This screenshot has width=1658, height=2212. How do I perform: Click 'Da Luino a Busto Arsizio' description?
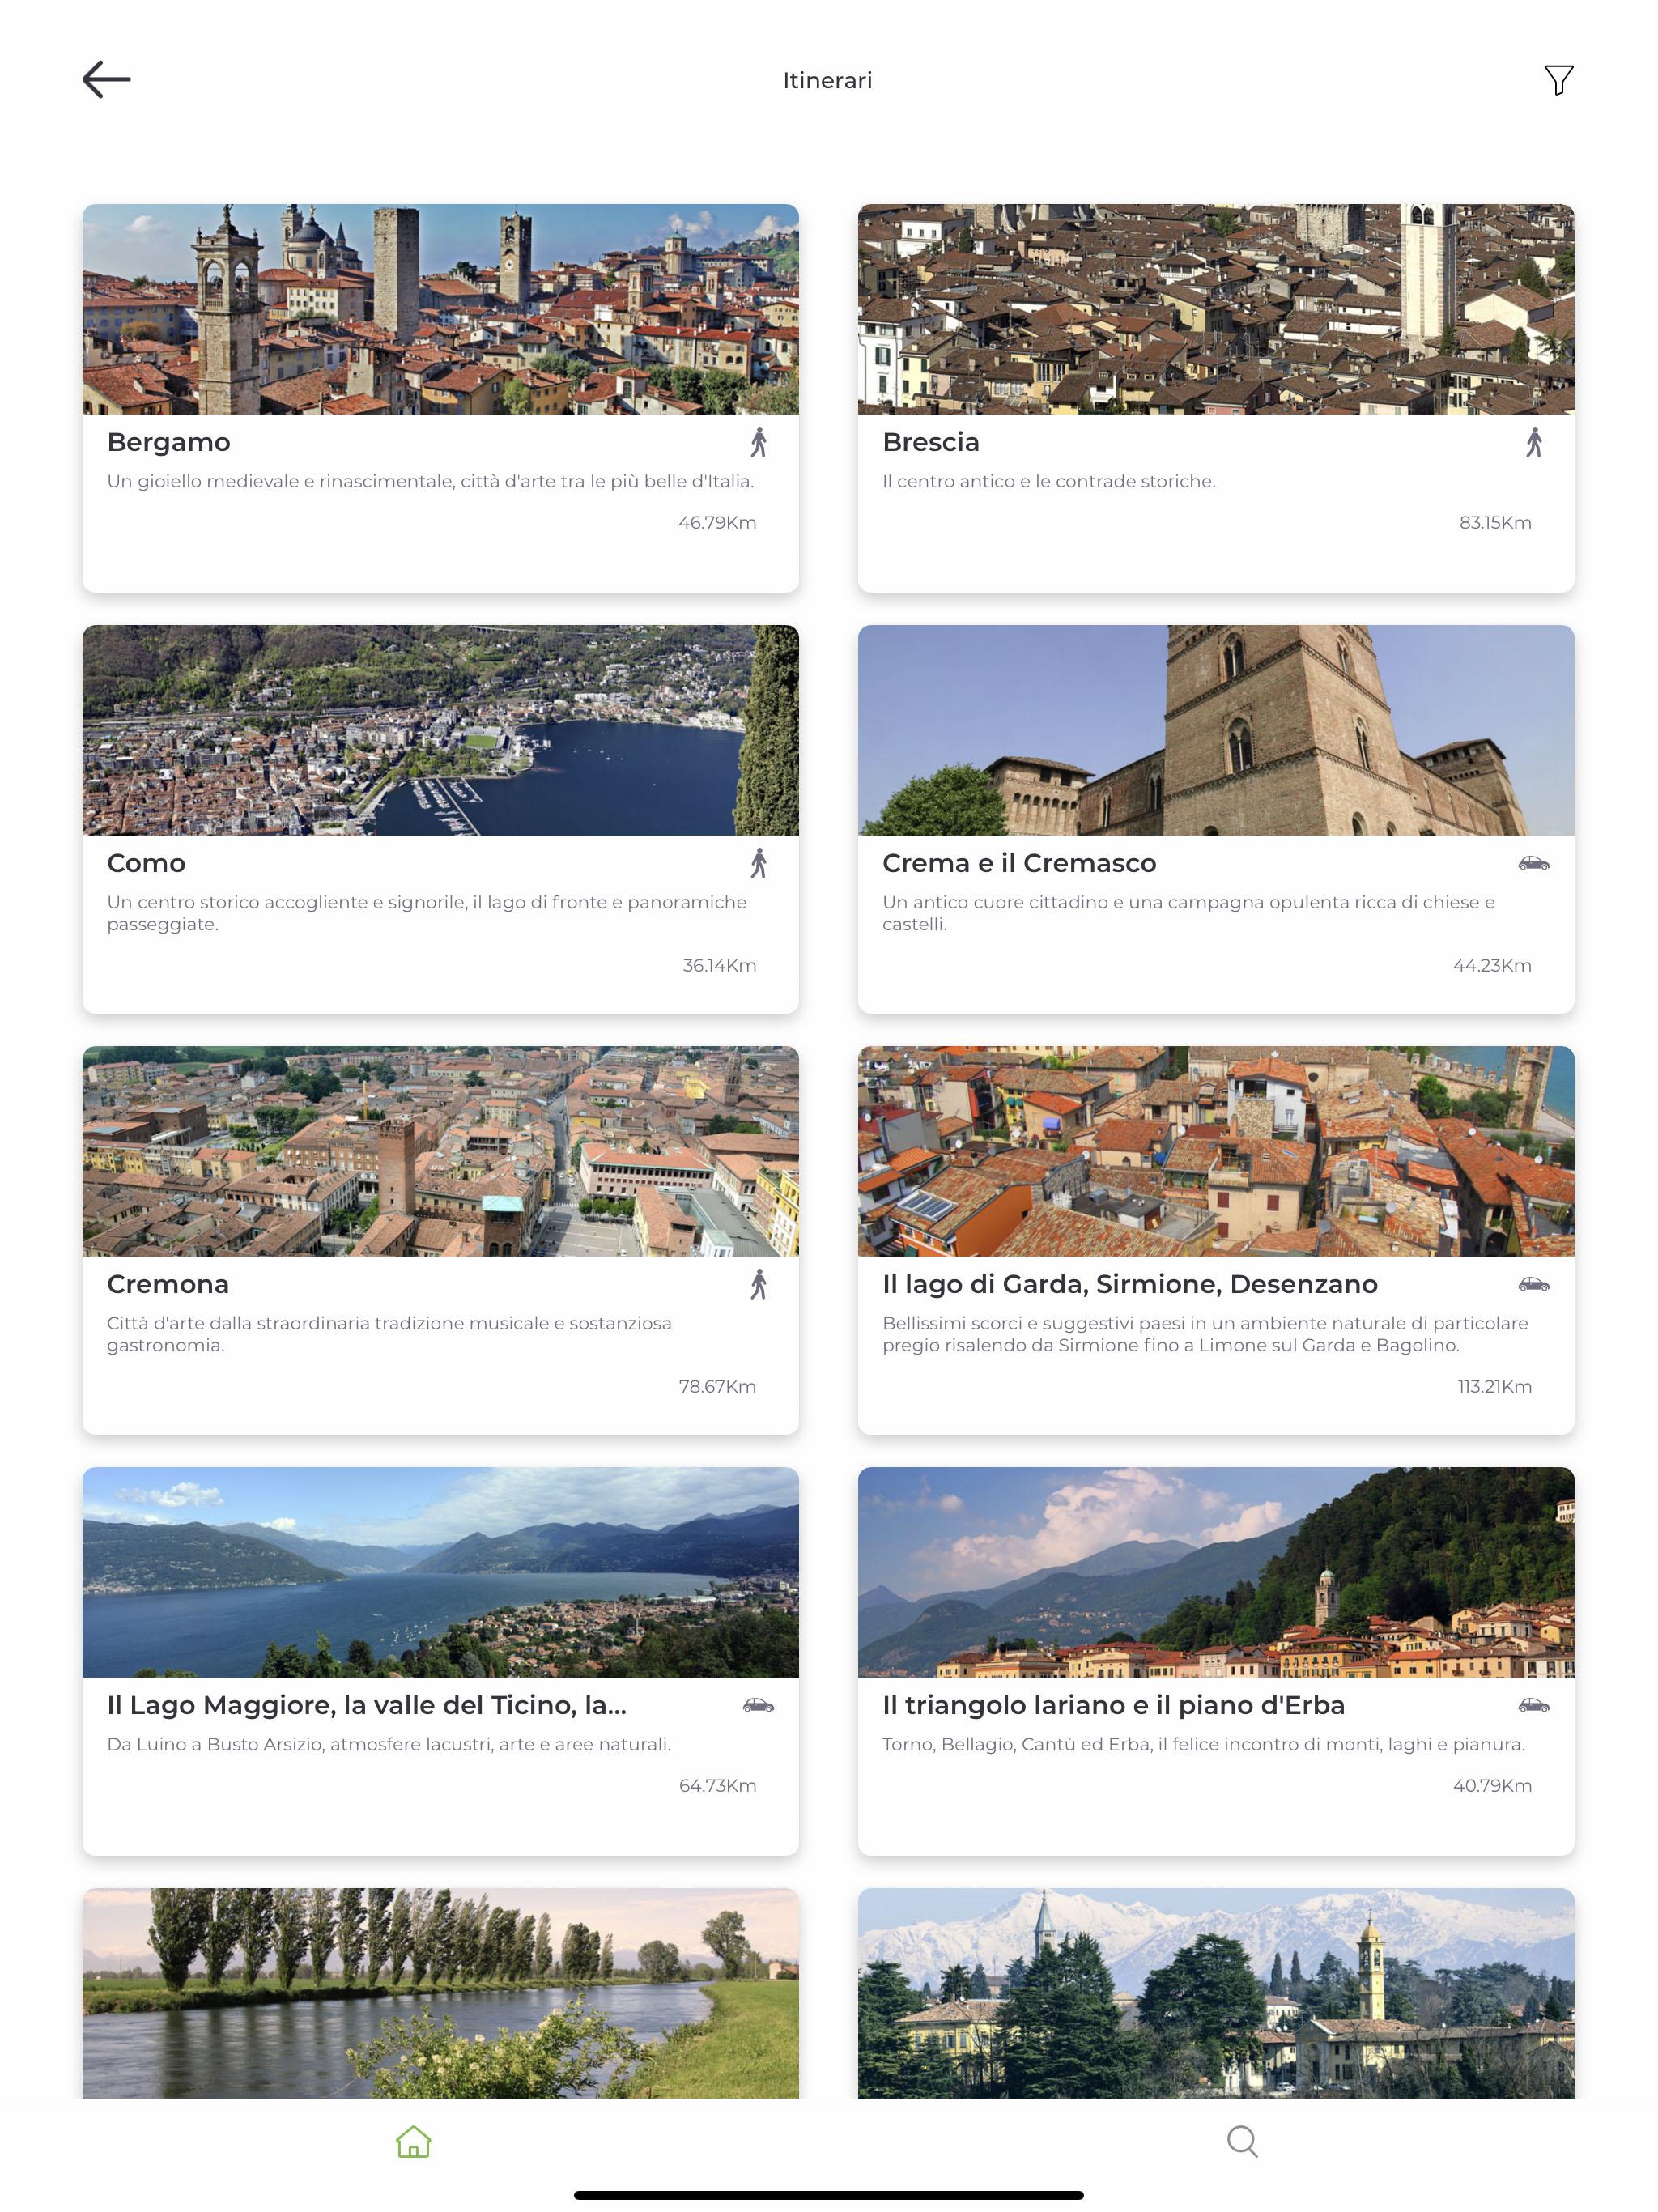tap(389, 1744)
